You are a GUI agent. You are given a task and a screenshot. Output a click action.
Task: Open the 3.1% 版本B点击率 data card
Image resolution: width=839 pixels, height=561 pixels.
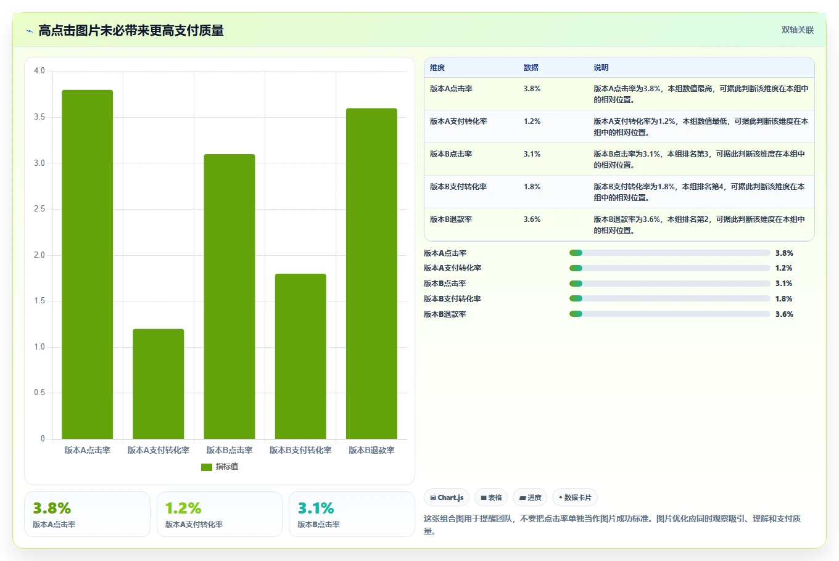[352, 514]
